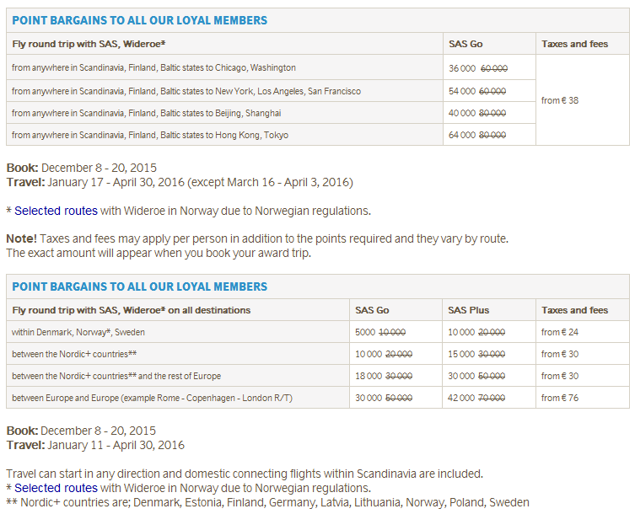Click the 'Travel: January 11 - April 30' line
This screenshot has width=635, height=514.
click(95, 445)
